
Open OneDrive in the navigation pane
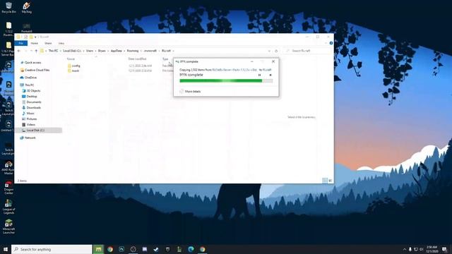[x=30, y=78]
